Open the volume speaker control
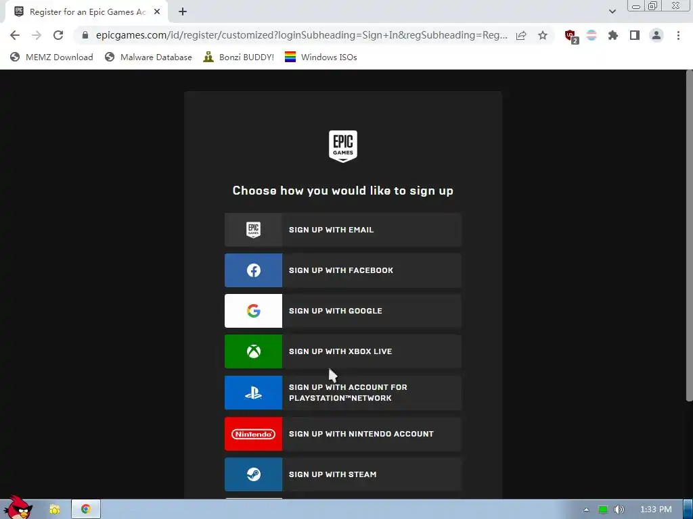Viewport: 693px width, 519px height. tap(619, 510)
